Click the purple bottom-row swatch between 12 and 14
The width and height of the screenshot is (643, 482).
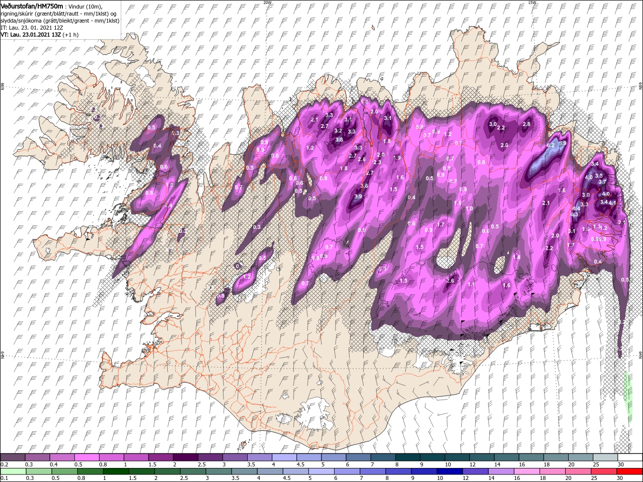(x=476, y=471)
